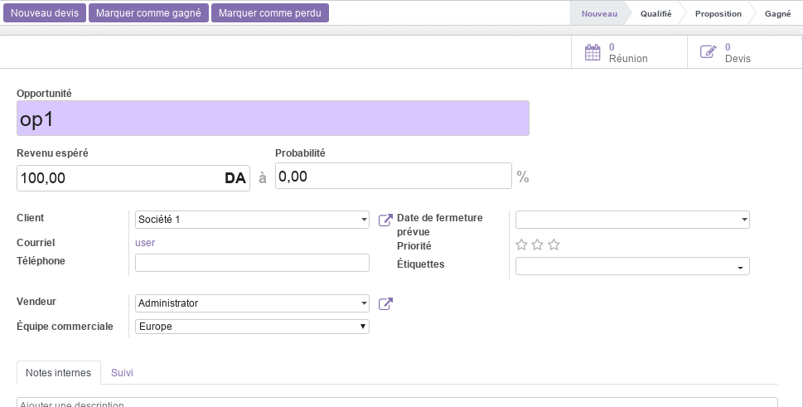Open external link icon beside Vendeur field

(385, 304)
